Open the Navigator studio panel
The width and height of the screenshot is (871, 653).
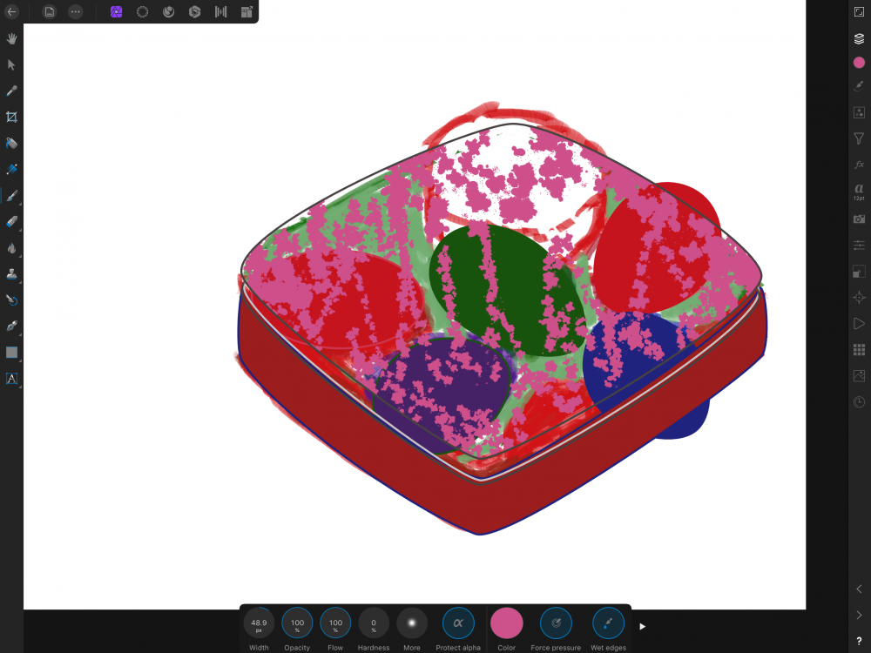pos(859,298)
